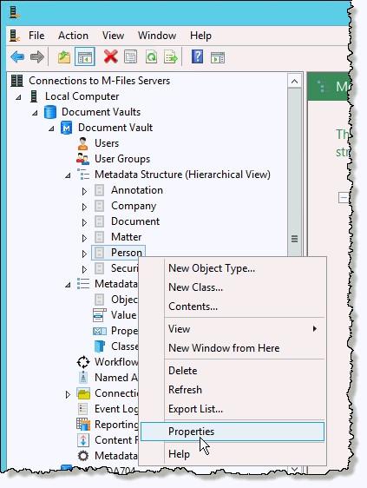The image size is (367, 488).
Task: Select the Matter tree item
Action: pyautogui.click(x=127, y=237)
